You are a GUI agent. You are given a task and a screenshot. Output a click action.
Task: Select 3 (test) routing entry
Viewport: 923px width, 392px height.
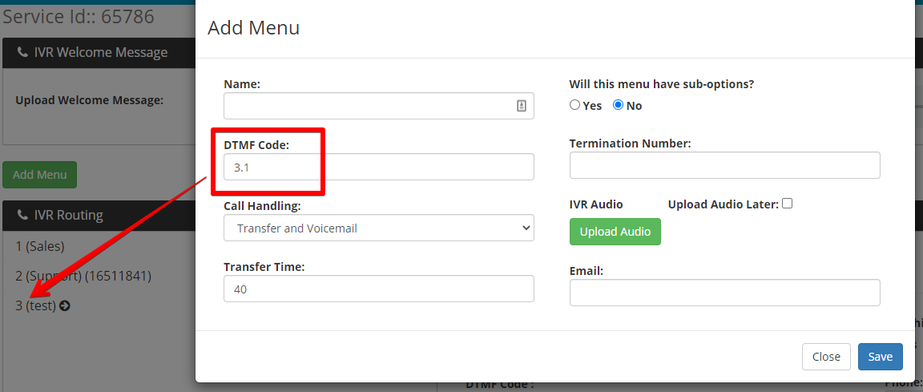[x=35, y=305]
